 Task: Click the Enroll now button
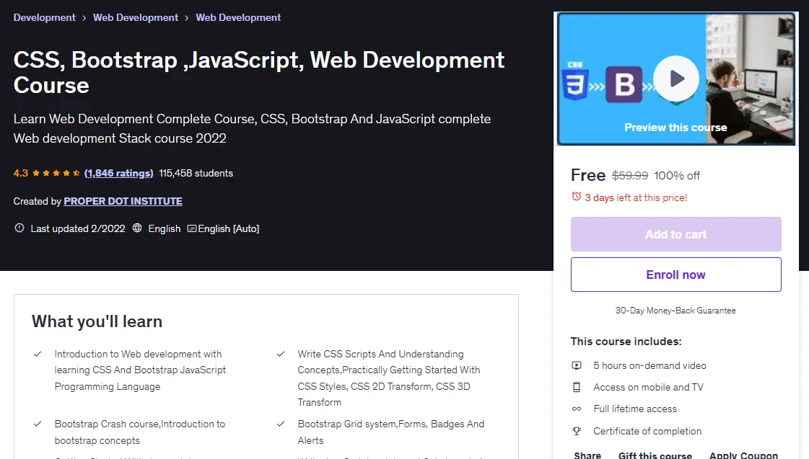point(676,275)
